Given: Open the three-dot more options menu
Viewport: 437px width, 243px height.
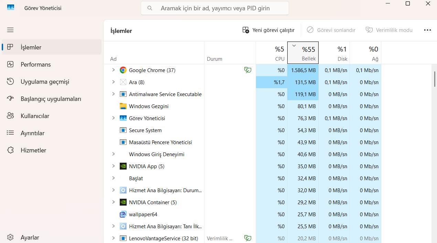Looking at the screenshot, I should [x=427, y=30].
